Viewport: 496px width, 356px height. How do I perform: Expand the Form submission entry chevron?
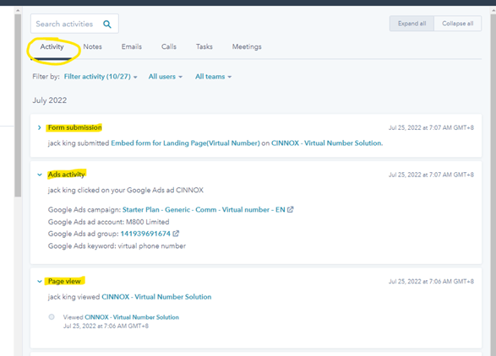(x=39, y=127)
